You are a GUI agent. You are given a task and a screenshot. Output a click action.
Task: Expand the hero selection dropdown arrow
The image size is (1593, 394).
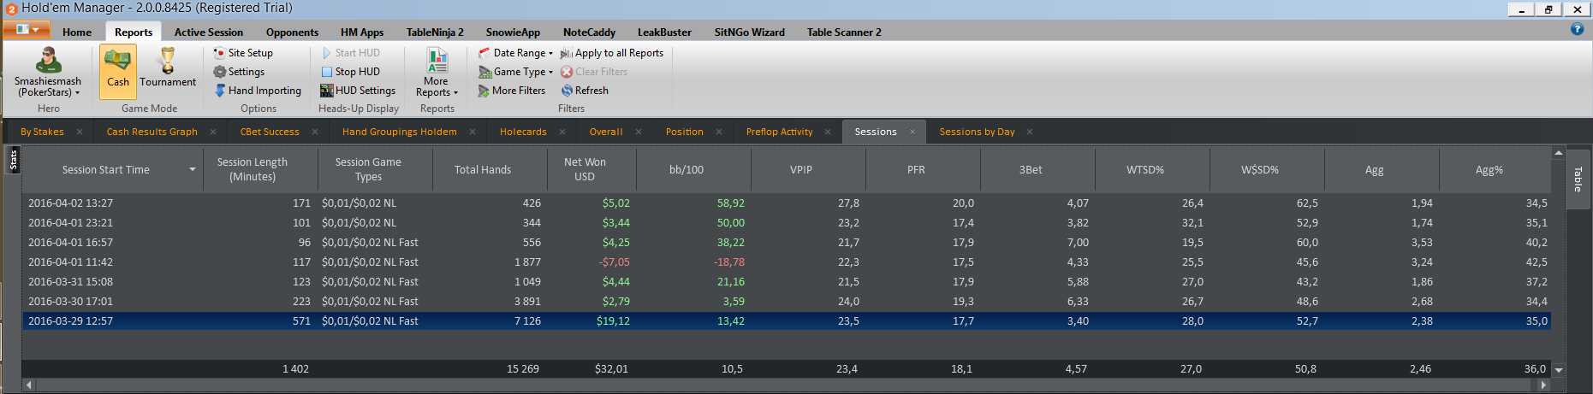point(78,93)
